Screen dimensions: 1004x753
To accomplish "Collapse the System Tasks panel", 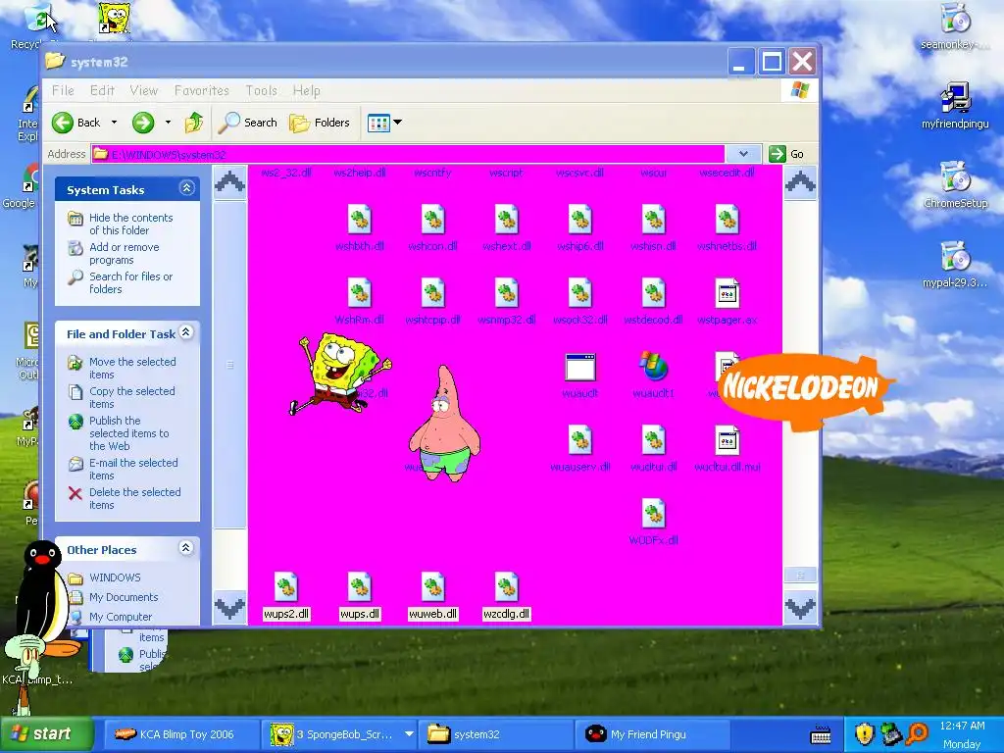I will [x=186, y=187].
